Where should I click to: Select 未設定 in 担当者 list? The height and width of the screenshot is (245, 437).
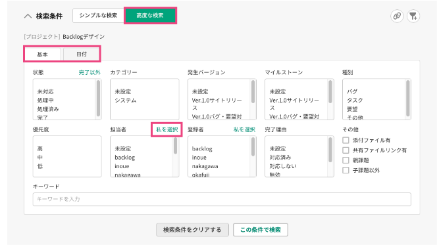123,149
